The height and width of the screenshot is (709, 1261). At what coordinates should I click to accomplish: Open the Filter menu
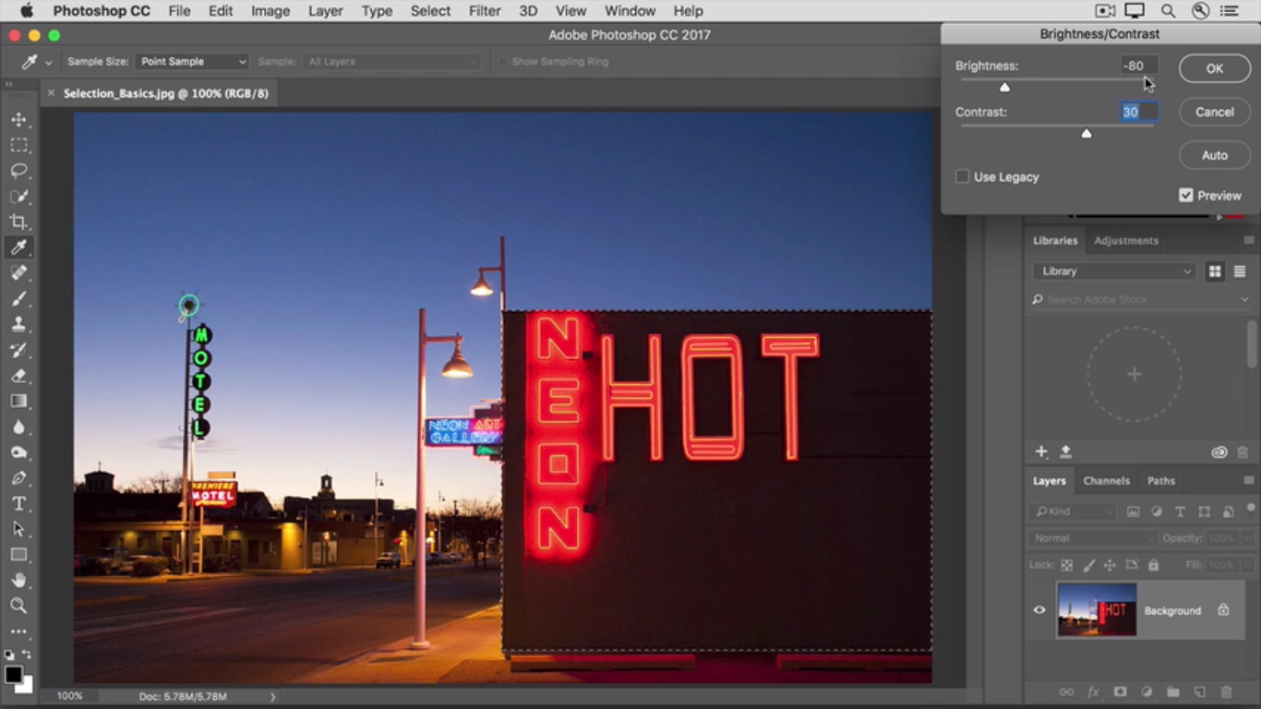pos(484,11)
